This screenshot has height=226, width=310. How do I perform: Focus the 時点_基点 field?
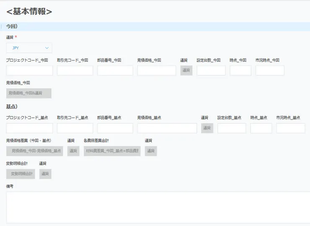tap(261, 128)
